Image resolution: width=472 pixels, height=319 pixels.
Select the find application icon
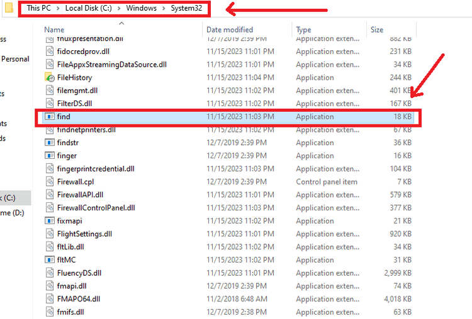click(50, 117)
